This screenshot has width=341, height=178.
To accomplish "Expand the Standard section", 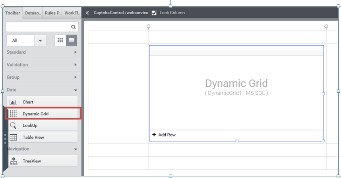I will pyautogui.click(x=42, y=52).
